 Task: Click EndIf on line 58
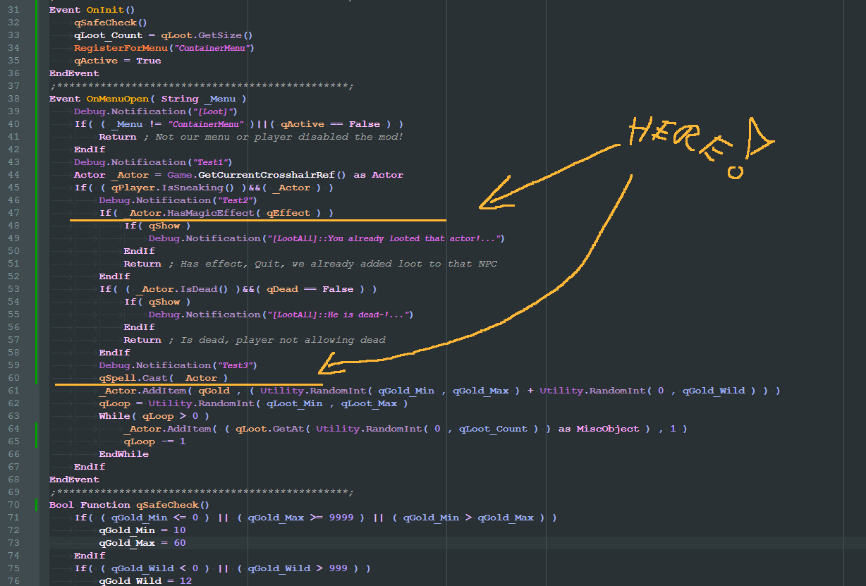click(114, 353)
